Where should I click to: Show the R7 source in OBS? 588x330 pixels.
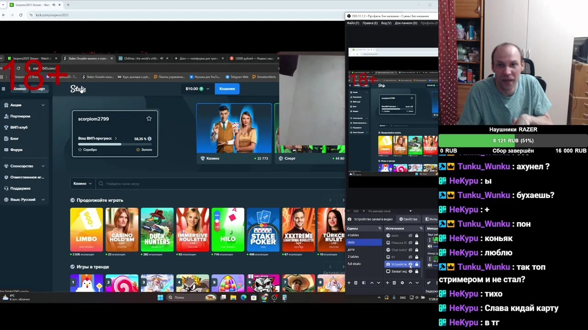(x=410, y=257)
